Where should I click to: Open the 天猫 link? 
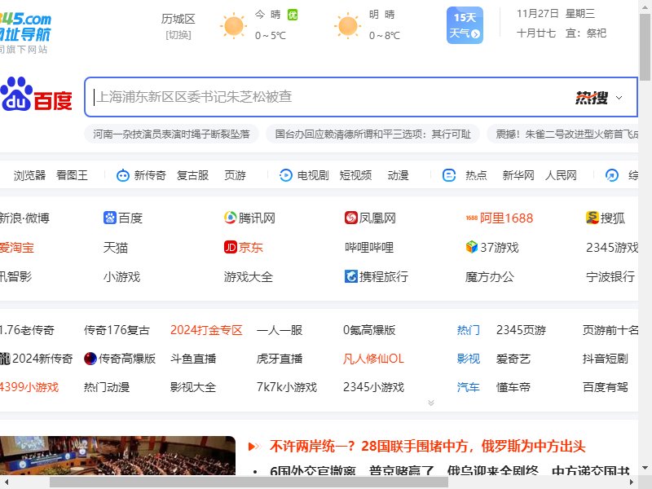coord(116,248)
